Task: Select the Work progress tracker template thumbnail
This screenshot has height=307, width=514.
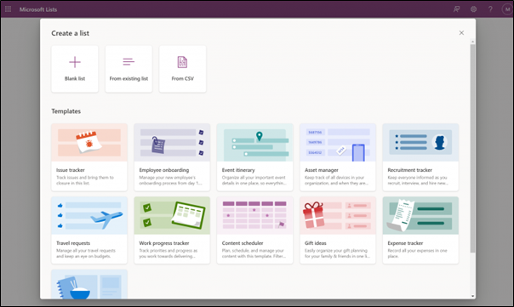Action: point(172,216)
